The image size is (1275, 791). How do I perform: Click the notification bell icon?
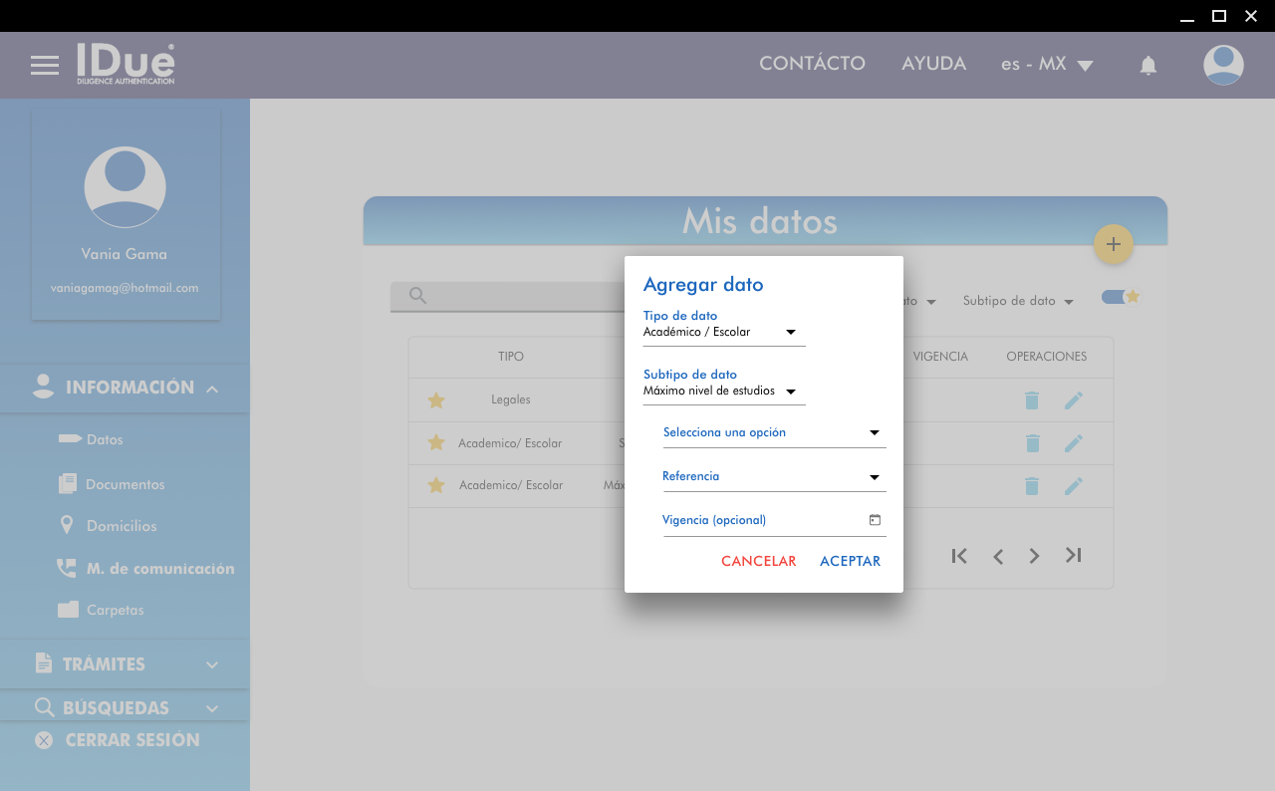tap(1147, 66)
